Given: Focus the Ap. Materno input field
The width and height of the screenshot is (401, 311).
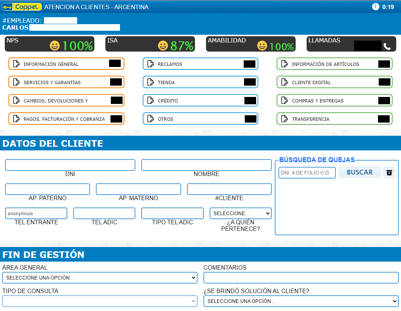Looking at the screenshot, I should pos(138,189).
